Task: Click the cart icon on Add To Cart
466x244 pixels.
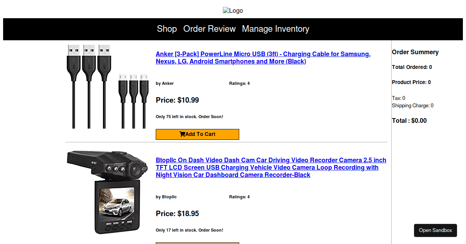Action: tap(182, 134)
